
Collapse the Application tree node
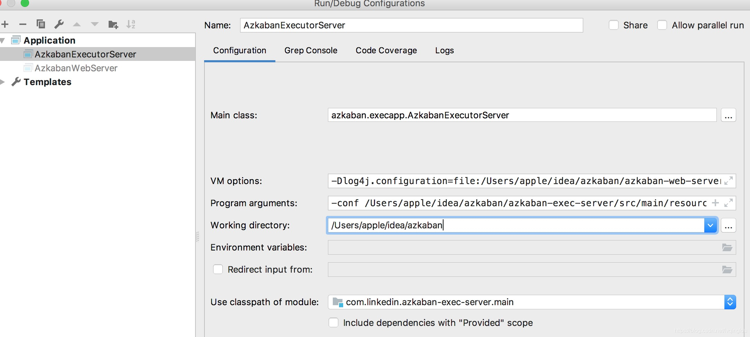pyautogui.click(x=3, y=40)
